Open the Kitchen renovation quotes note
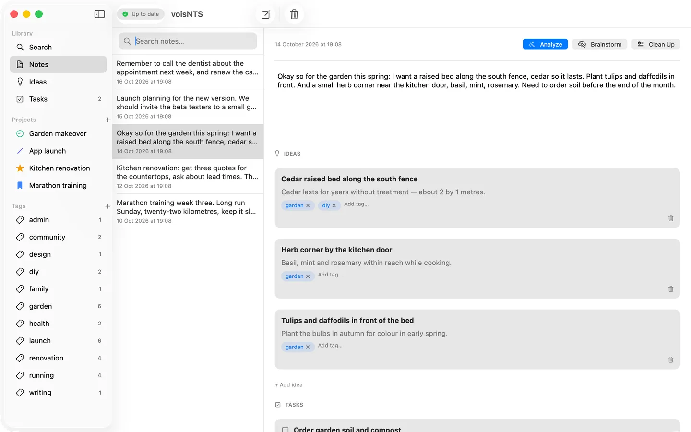This screenshot has width=691, height=432. coord(188,177)
